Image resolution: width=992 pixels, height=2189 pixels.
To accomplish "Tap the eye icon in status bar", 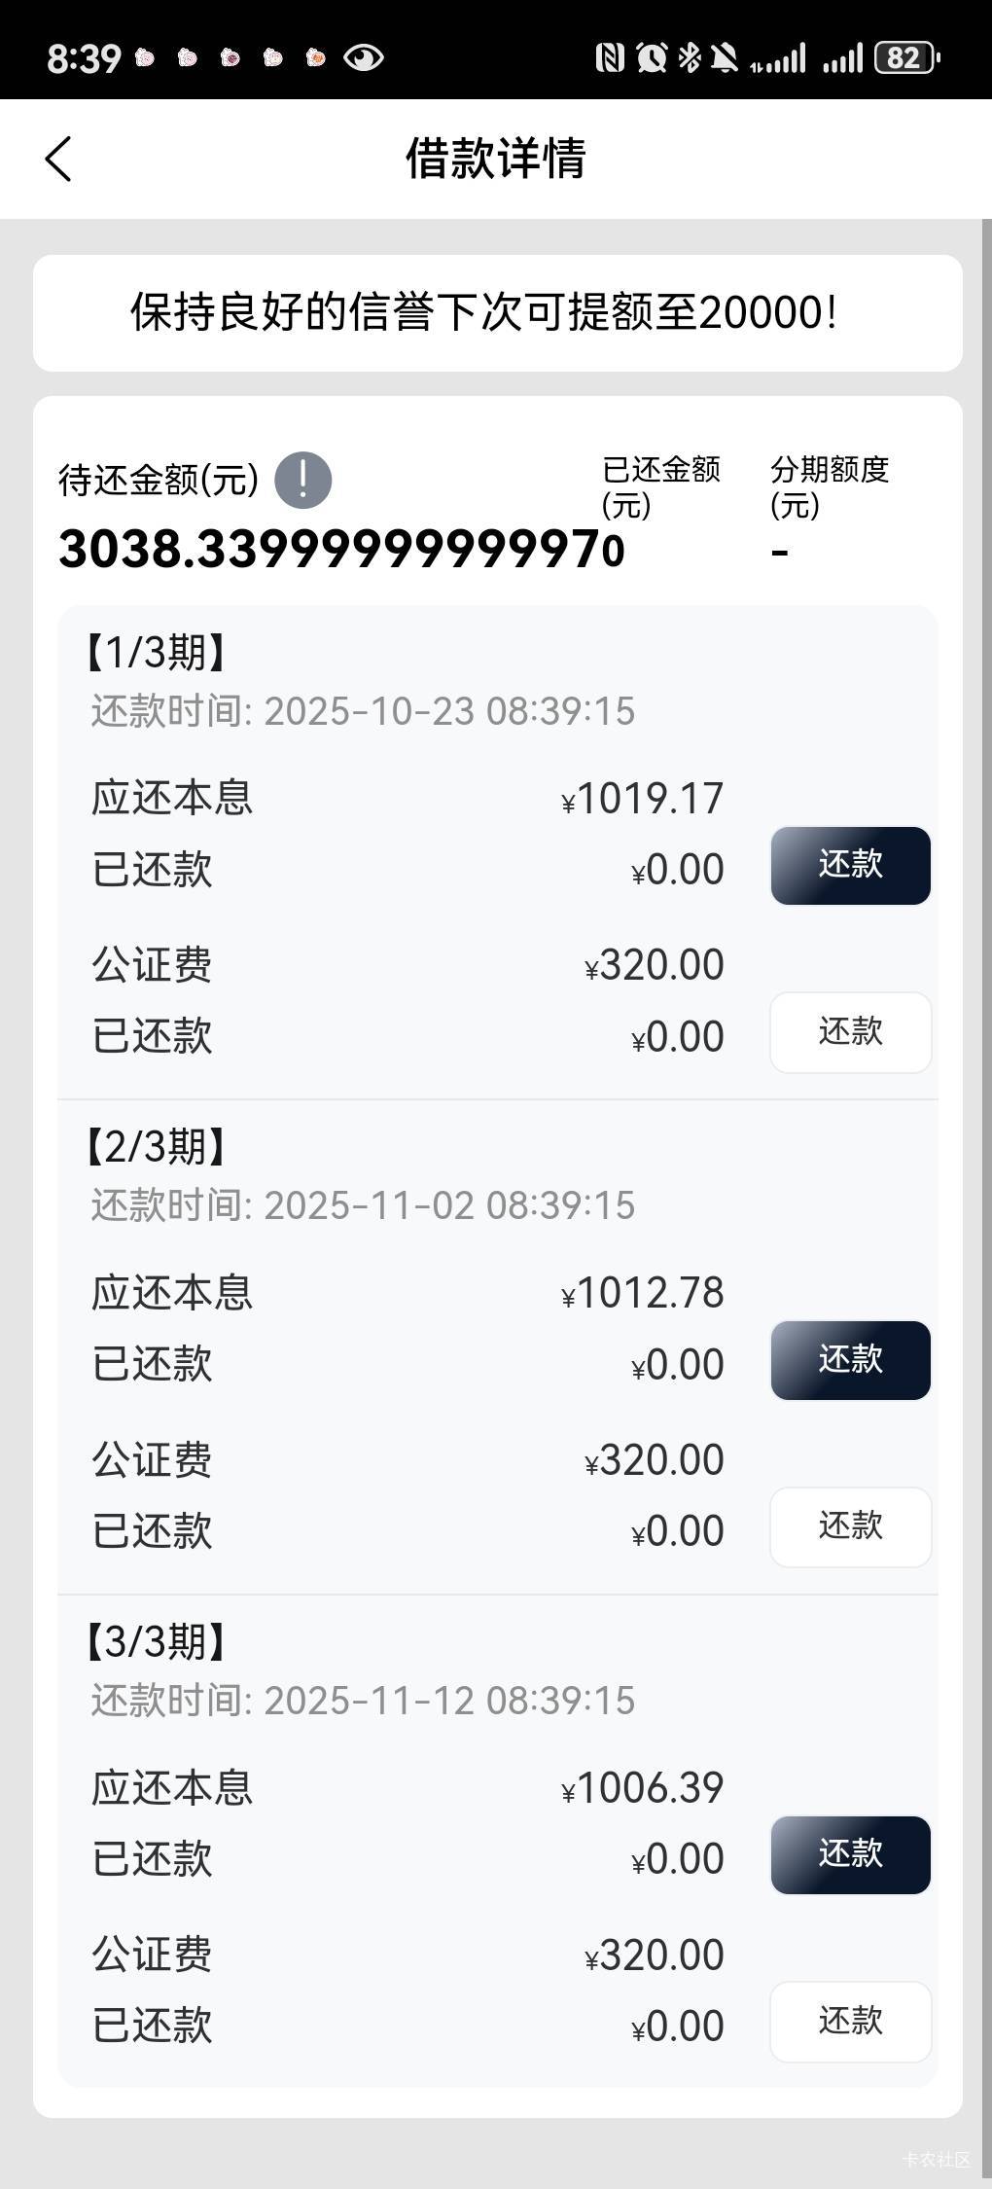I will coord(364,58).
